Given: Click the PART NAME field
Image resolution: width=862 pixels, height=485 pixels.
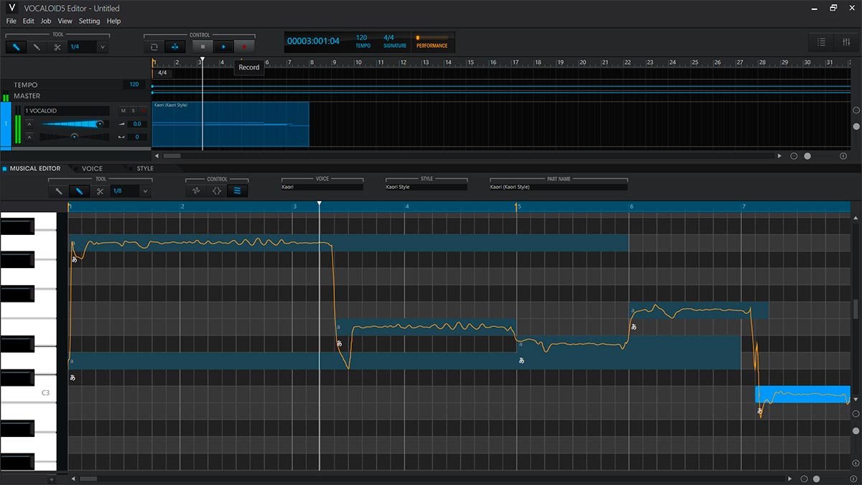Looking at the screenshot, I should pos(559,187).
